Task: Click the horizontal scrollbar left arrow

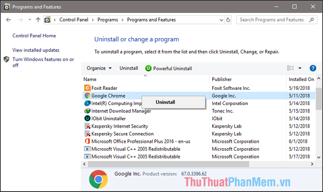Action: 84,164
